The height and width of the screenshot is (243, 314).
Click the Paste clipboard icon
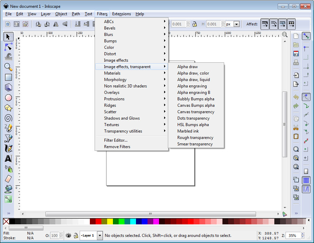(296, 136)
